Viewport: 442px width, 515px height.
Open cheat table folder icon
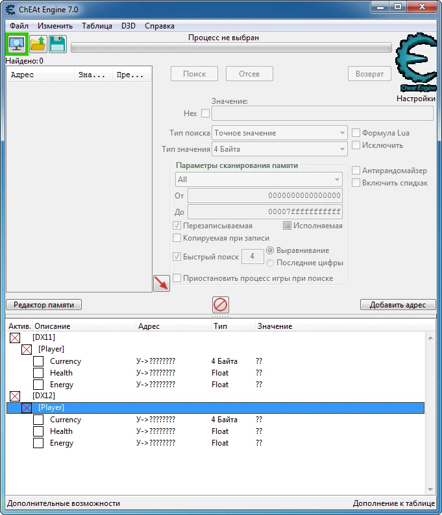click(x=38, y=44)
